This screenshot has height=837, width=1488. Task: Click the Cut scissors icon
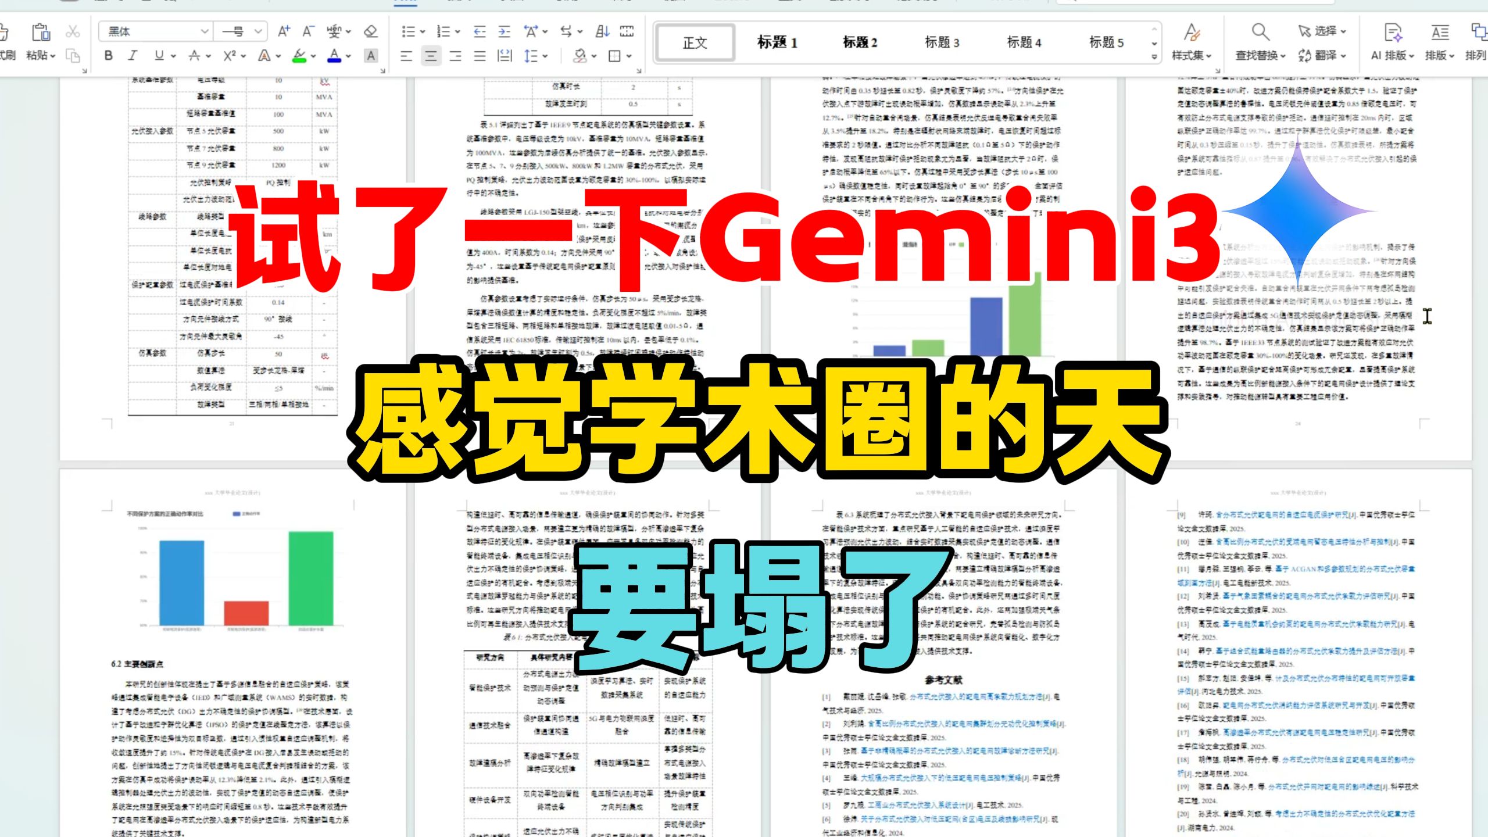click(x=73, y=31)
